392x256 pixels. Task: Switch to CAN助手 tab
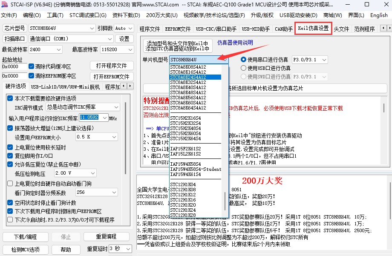[284, 29]
